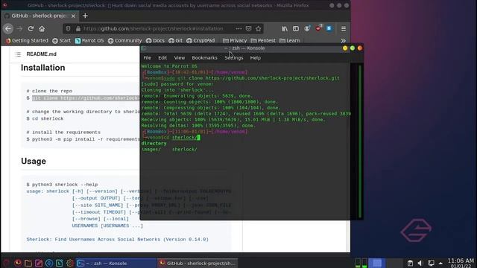Toggle Firefox sidebar view

coord(296,28)
